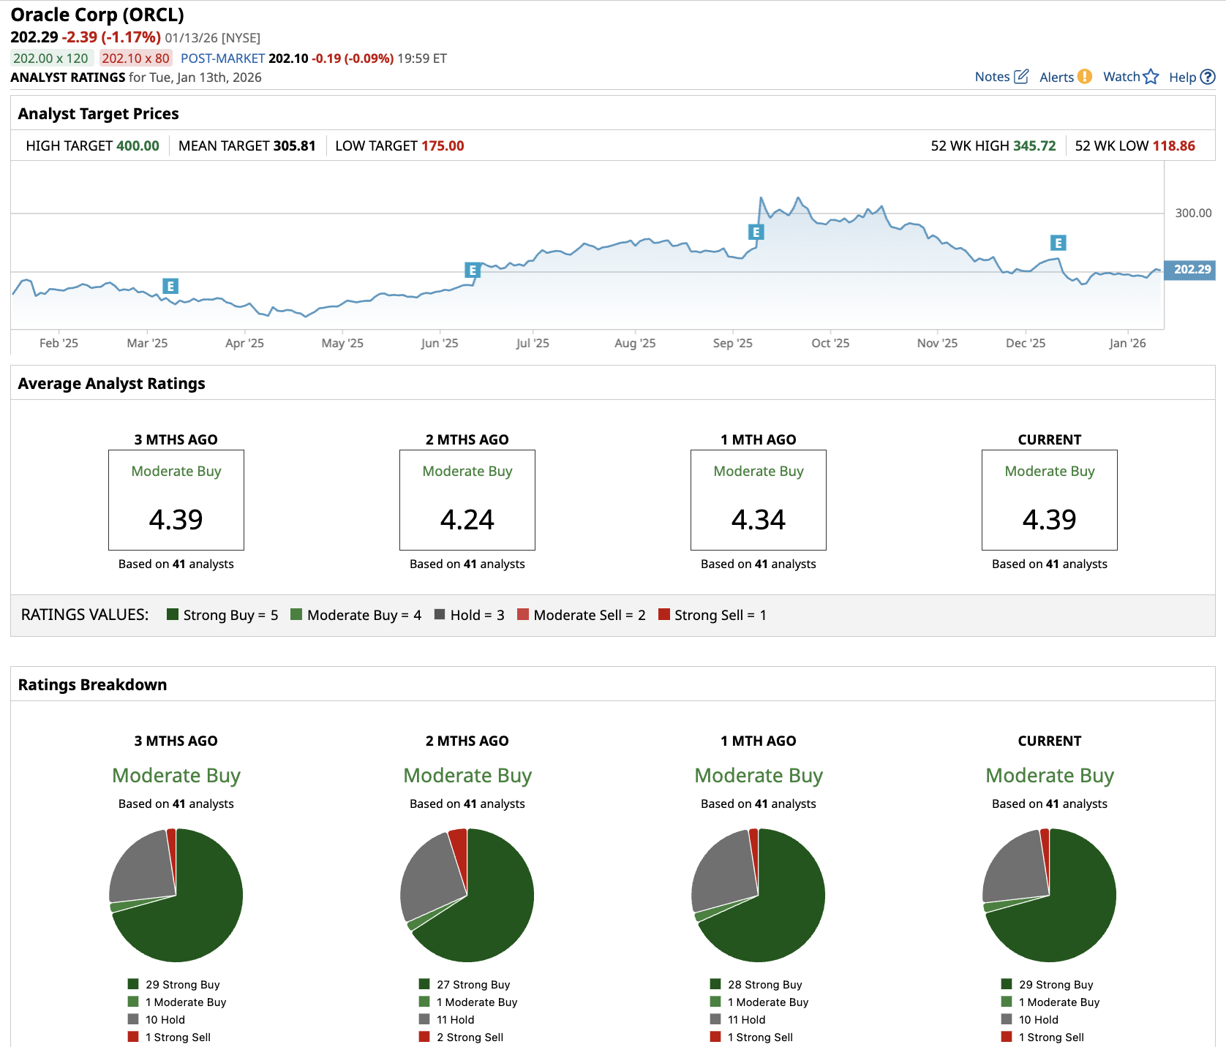Click the POST-MARKET label
The height and width of the screenshot is (1047, 1226).
click(222, 58)
